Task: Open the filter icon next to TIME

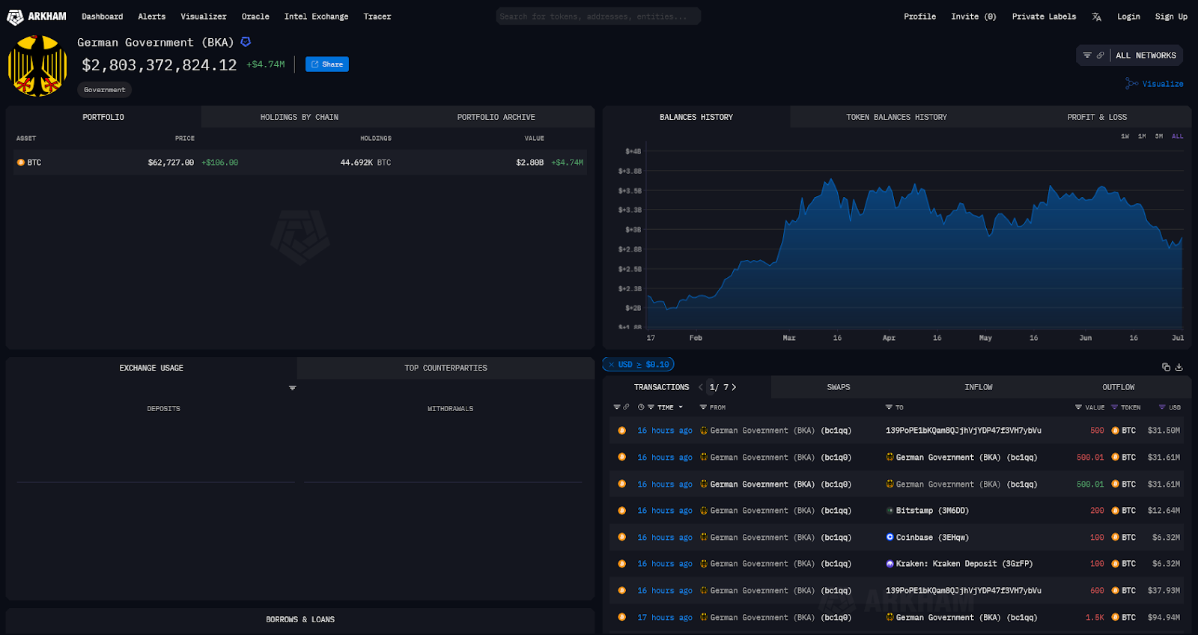Action: pos(651,407)
